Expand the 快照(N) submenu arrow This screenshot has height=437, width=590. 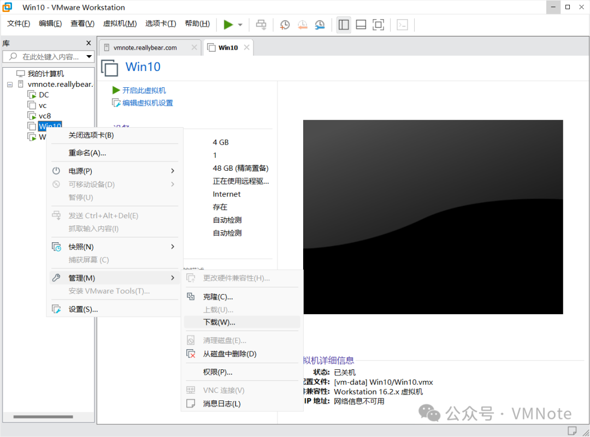click(173, 247)
